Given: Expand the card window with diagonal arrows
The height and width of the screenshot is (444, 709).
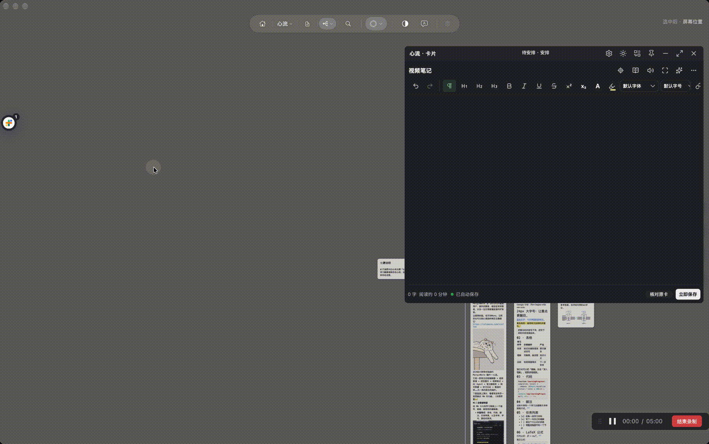Looking at the screenshot, I should tap(680, 53).
